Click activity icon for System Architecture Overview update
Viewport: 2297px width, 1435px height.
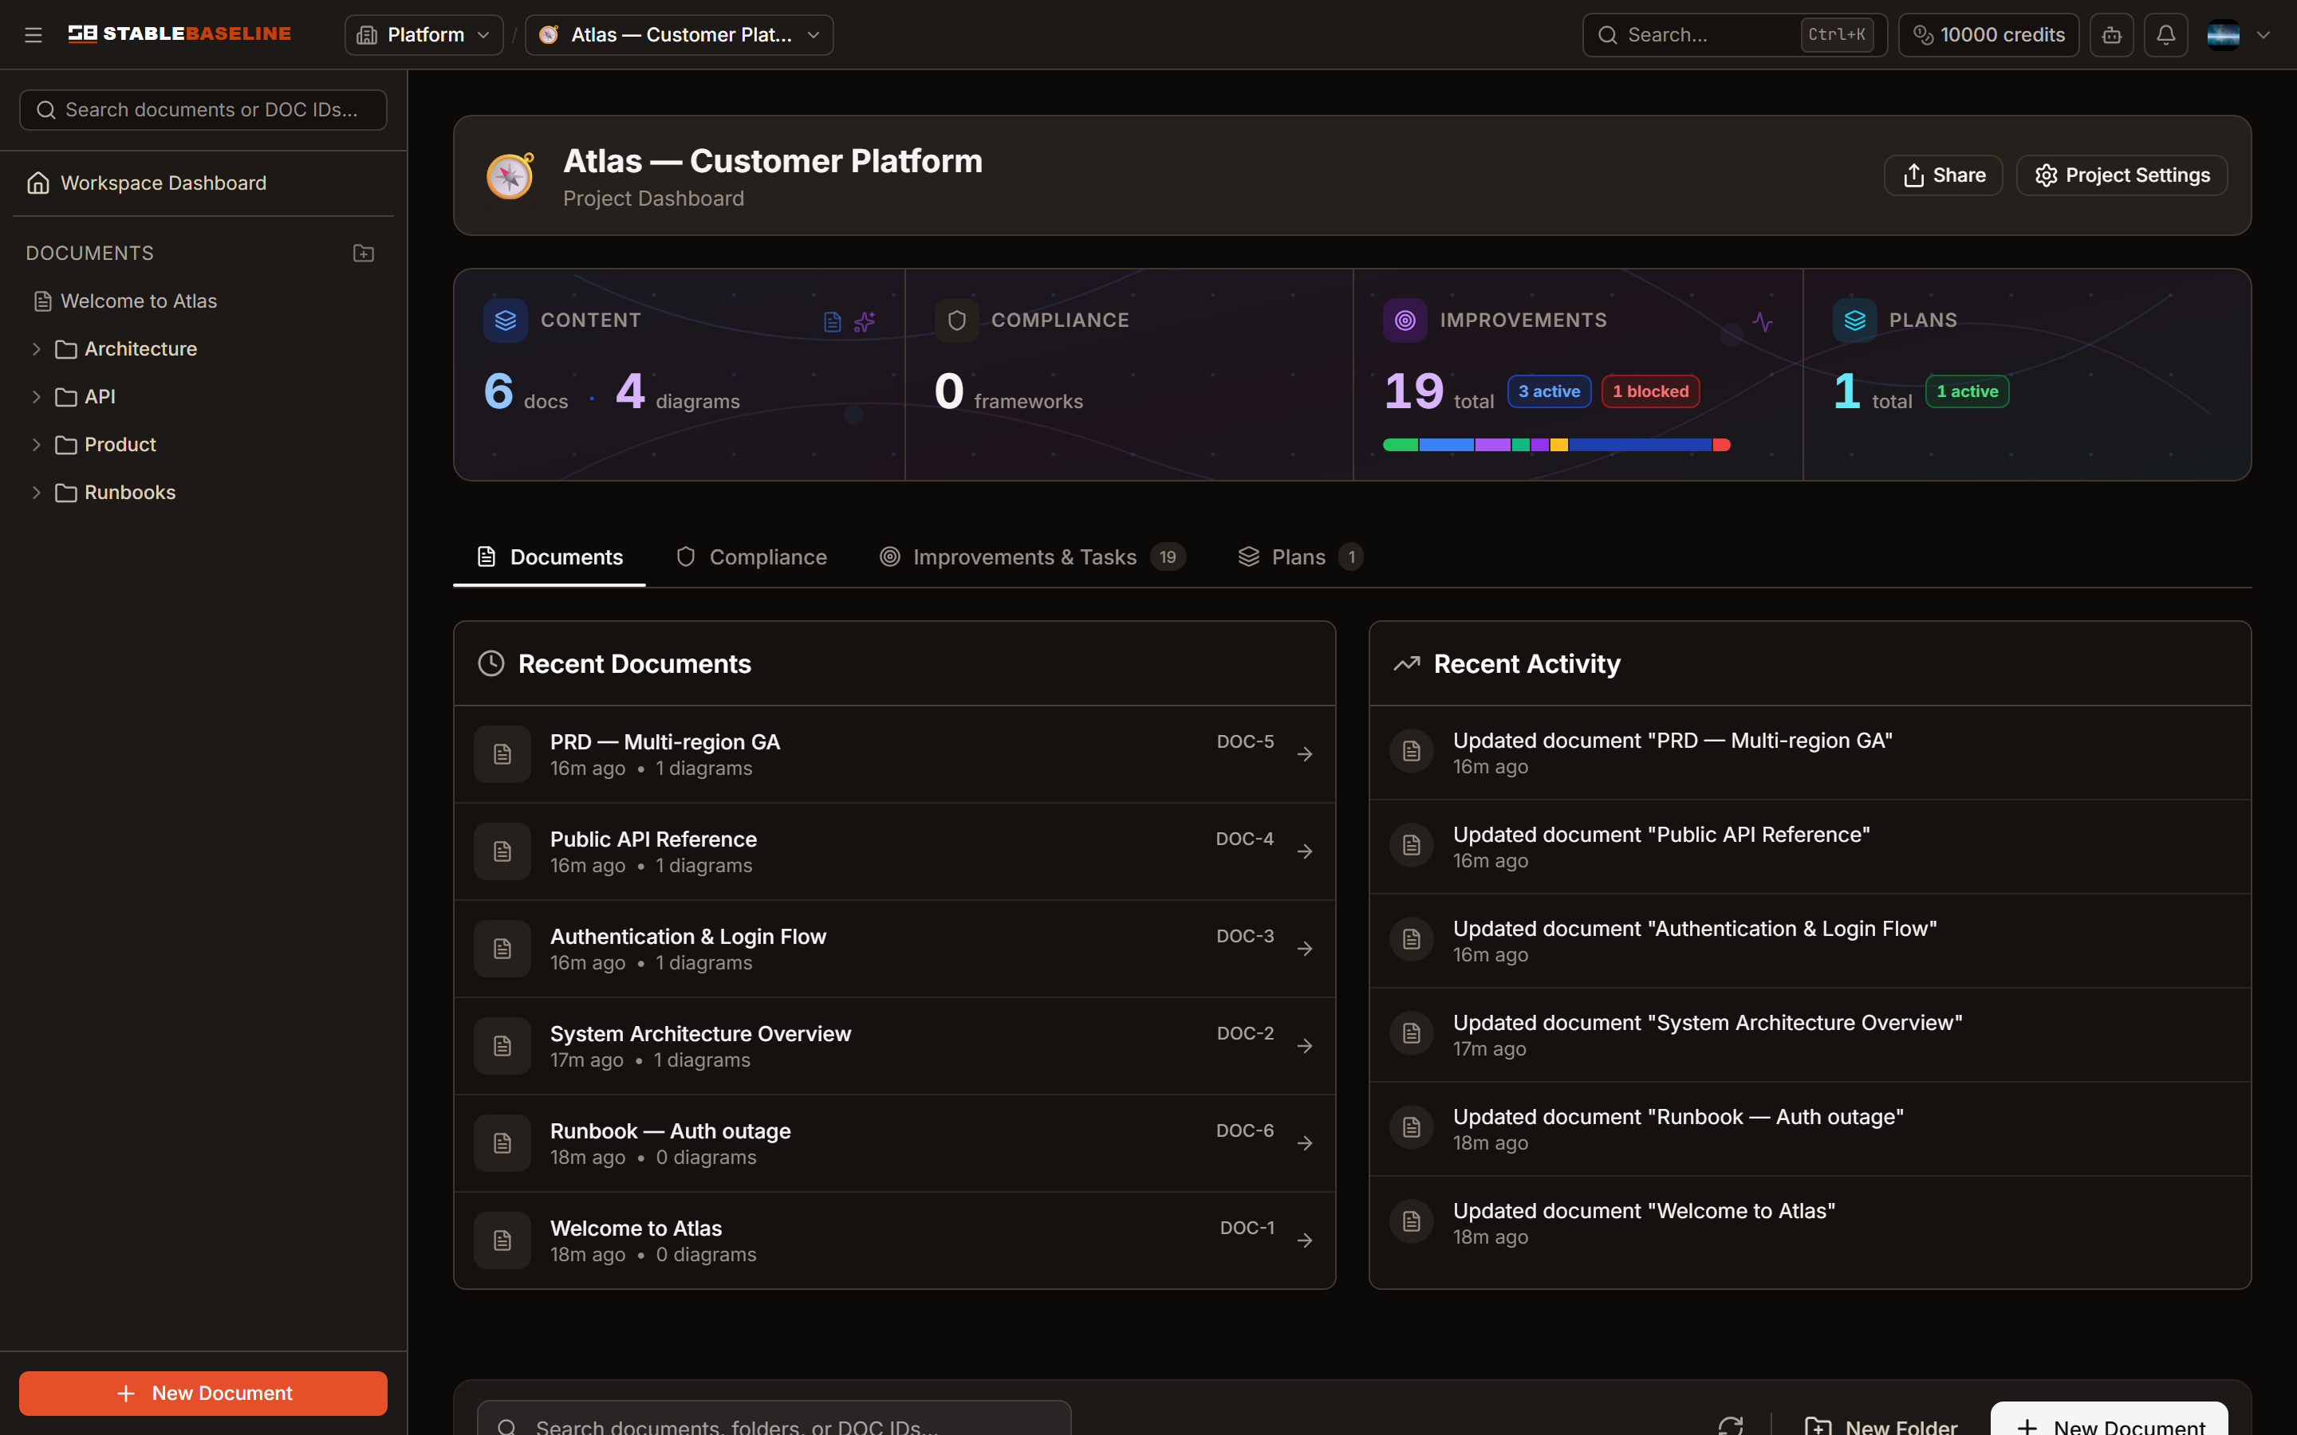[x=1412, y=1033]
